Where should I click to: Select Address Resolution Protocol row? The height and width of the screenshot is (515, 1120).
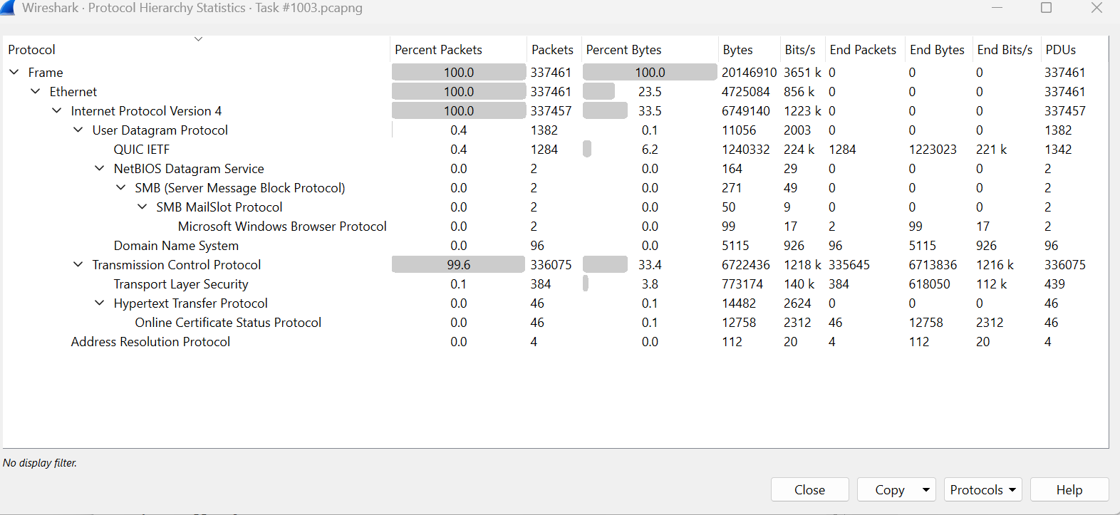(150, 342)
